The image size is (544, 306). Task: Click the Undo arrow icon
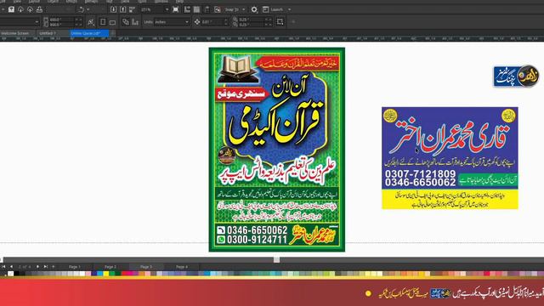81,9
